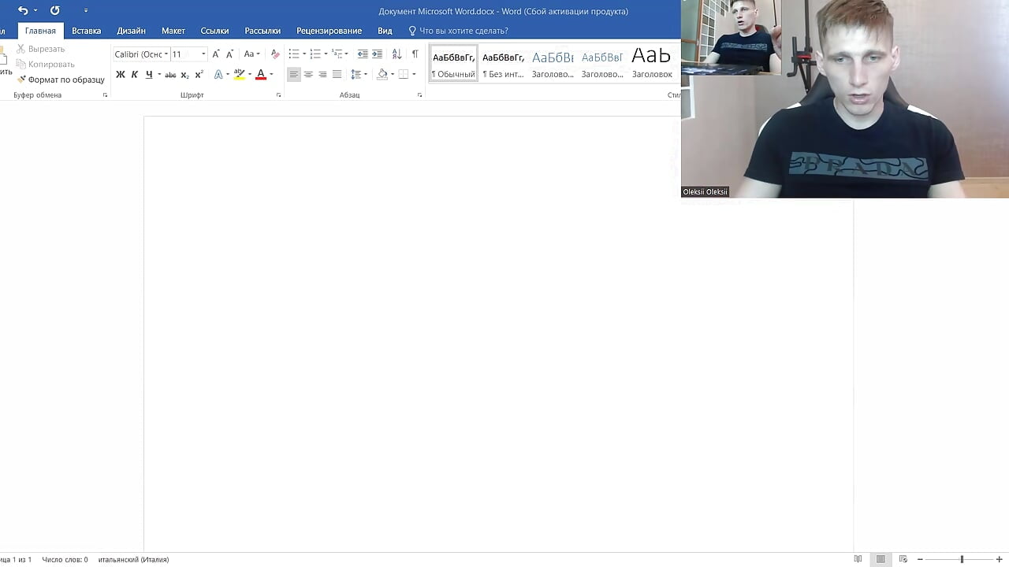Click the Decrease Font Size icon
The image size is (1009, 567).
pos(229,54)
